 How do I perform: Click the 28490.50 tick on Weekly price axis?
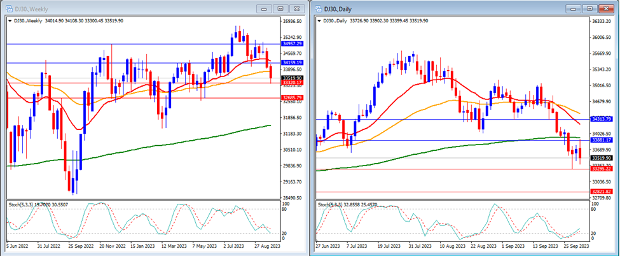coord(293,198)
